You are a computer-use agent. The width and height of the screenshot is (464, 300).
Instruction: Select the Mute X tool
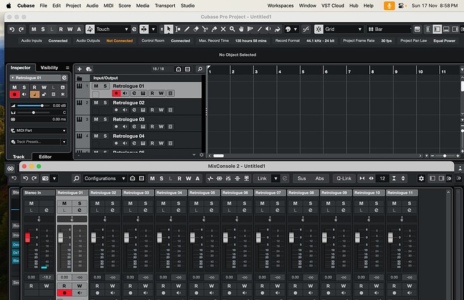[223, 29]
